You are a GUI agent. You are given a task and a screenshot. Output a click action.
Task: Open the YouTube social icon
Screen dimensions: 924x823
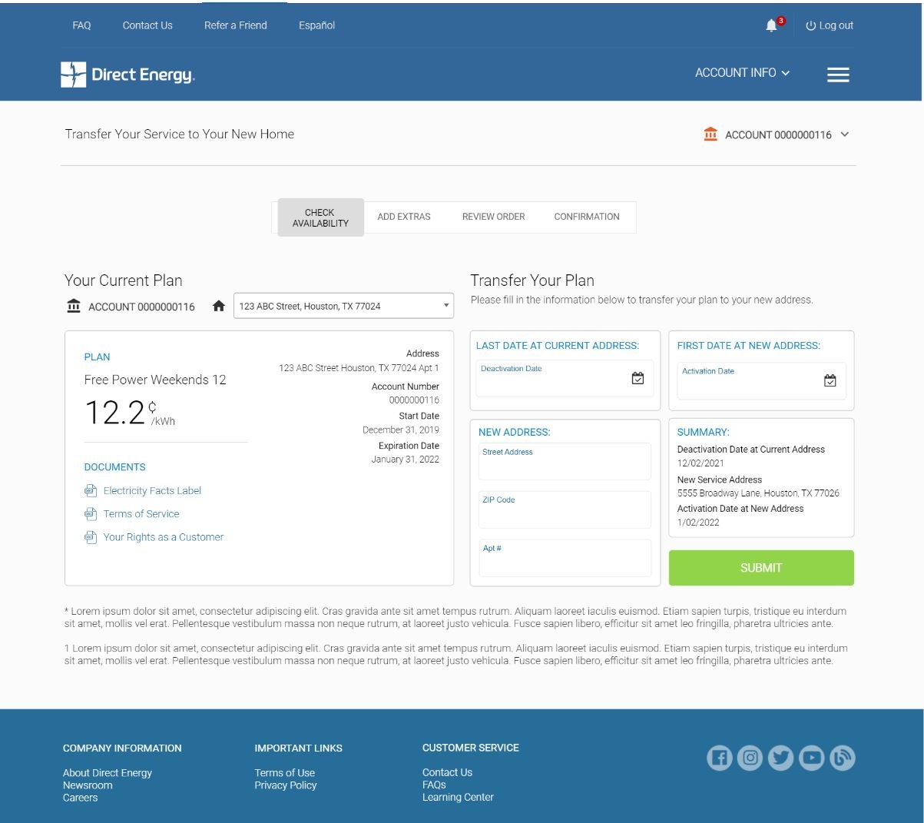pyautogui.click(x=812, y=758)
